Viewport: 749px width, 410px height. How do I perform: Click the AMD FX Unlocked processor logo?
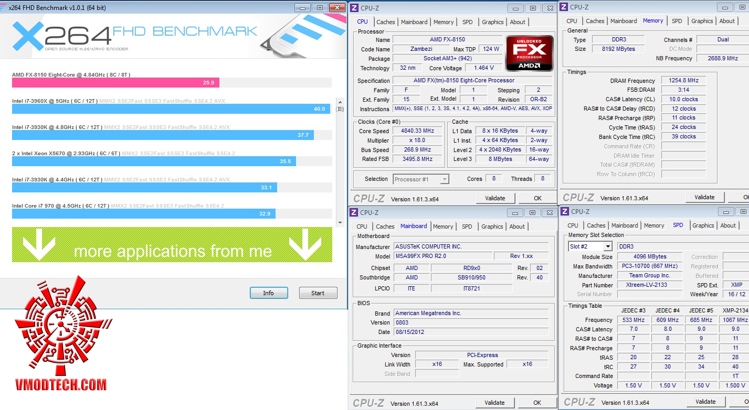(529, 53)
